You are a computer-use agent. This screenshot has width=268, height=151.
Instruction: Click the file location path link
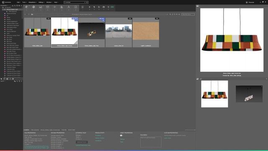[x=36, y=147]
